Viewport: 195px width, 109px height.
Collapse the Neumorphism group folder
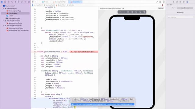click(4, 8)
